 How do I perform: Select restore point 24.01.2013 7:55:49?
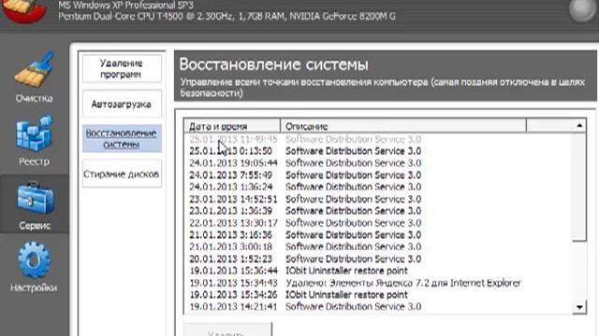pos(378,175)
